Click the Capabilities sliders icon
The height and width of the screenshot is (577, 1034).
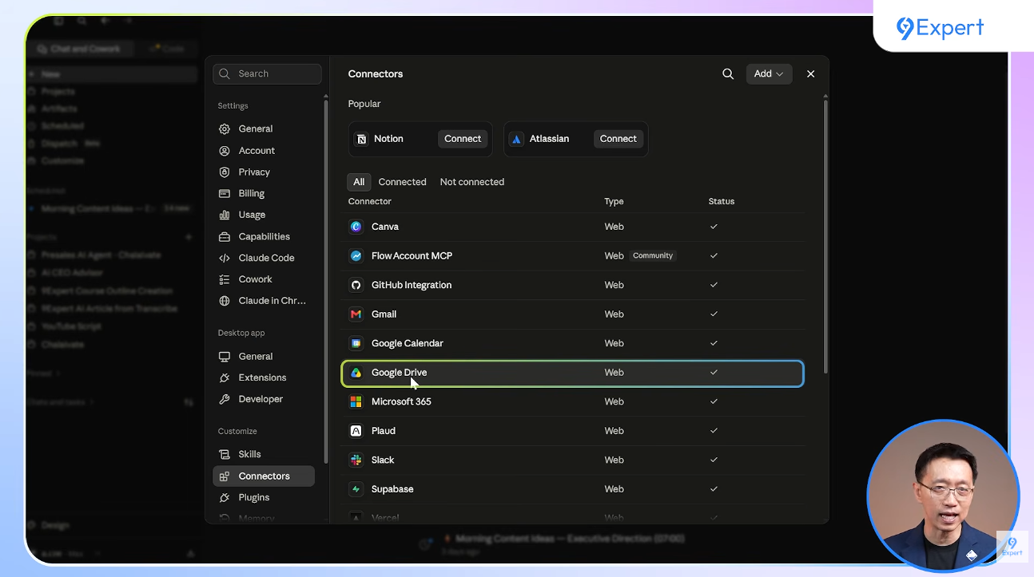[x=225, y=236]
